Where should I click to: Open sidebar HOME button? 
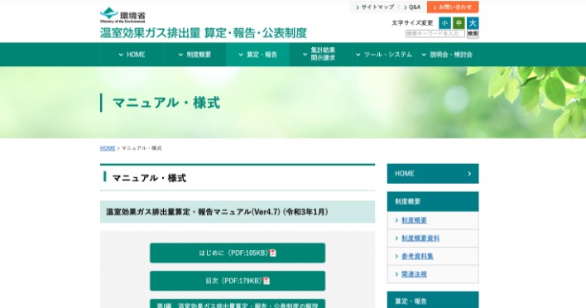[433, 173]
